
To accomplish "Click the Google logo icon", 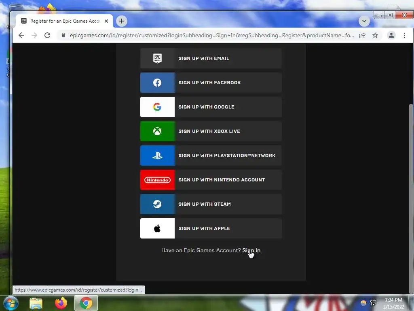I will tap(157, 107).
